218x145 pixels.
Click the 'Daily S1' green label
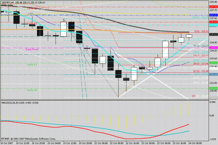[32, 64]
